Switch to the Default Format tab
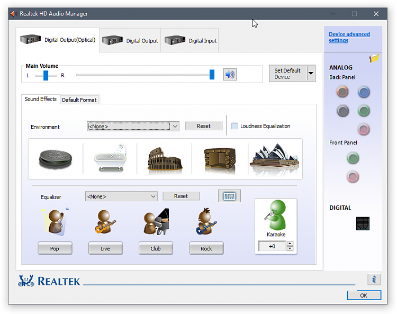 [x=79, y=100]
